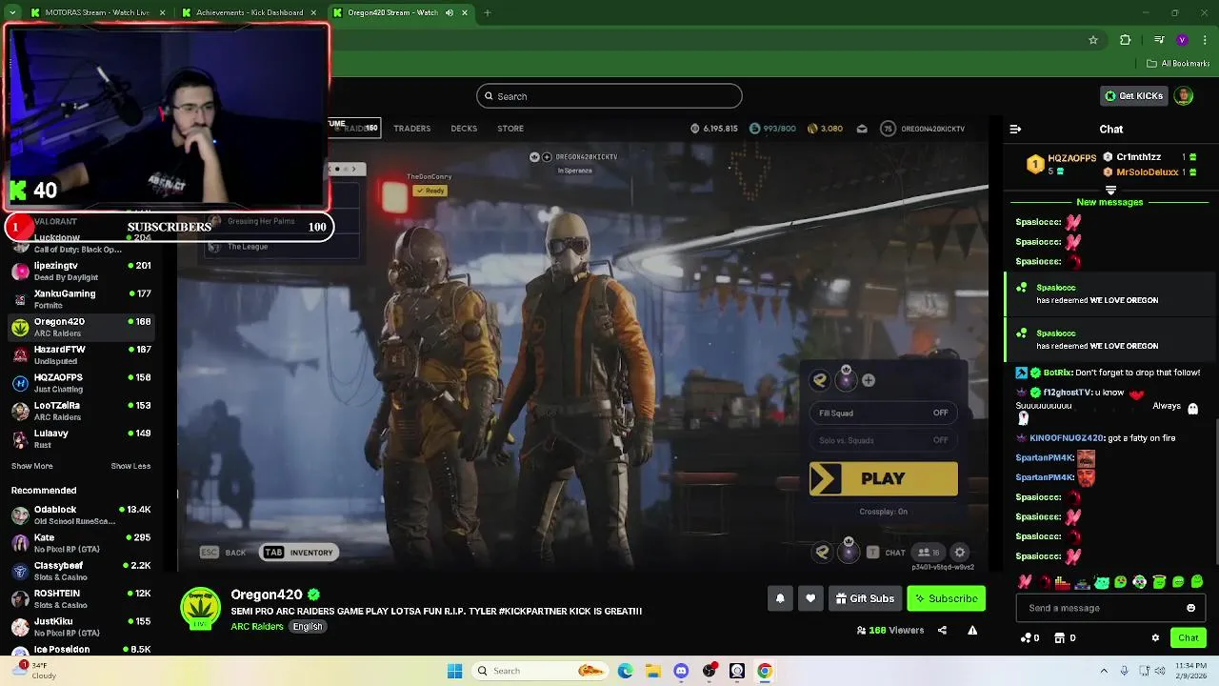
Task: Open the ARC Raiders category link
Action: [257, 626]
